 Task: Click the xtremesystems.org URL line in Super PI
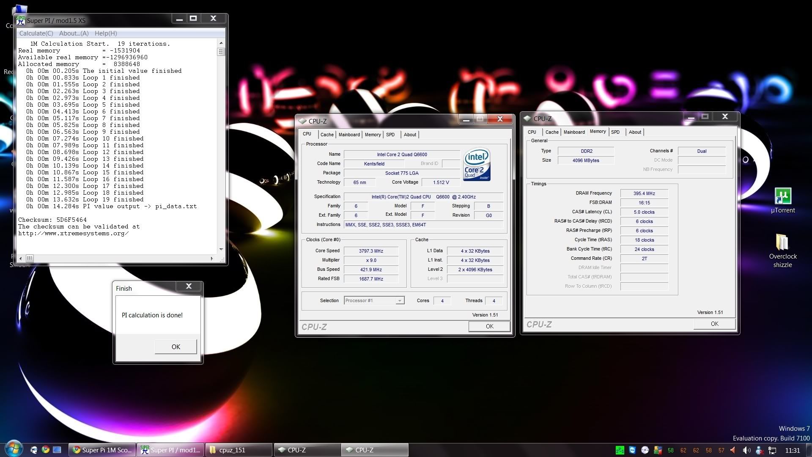click(74, 234)
